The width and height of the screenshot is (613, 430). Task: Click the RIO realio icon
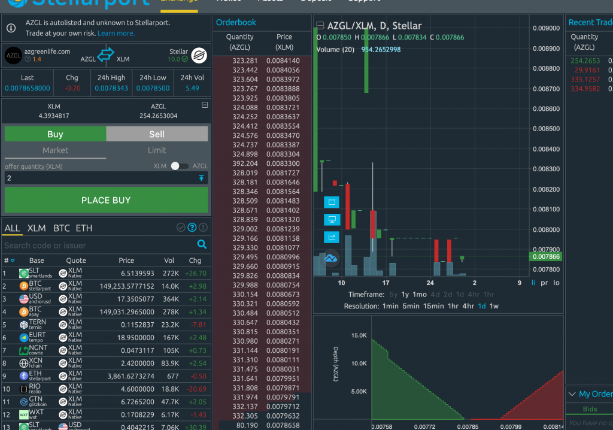coord(24,389)
